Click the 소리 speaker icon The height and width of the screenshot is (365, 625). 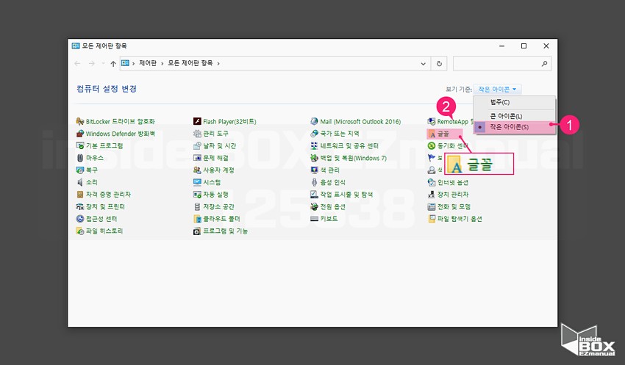click(x=80, y=182)
